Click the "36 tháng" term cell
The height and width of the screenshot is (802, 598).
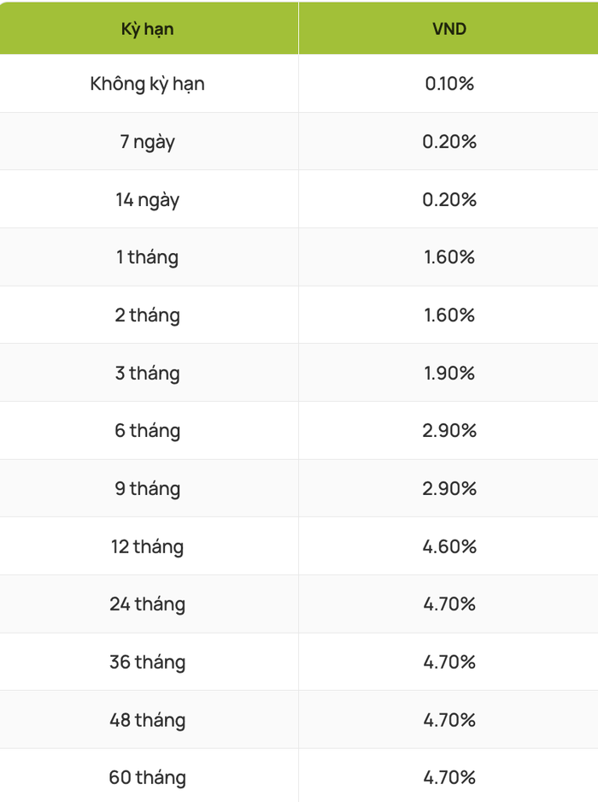pos(147,662)
